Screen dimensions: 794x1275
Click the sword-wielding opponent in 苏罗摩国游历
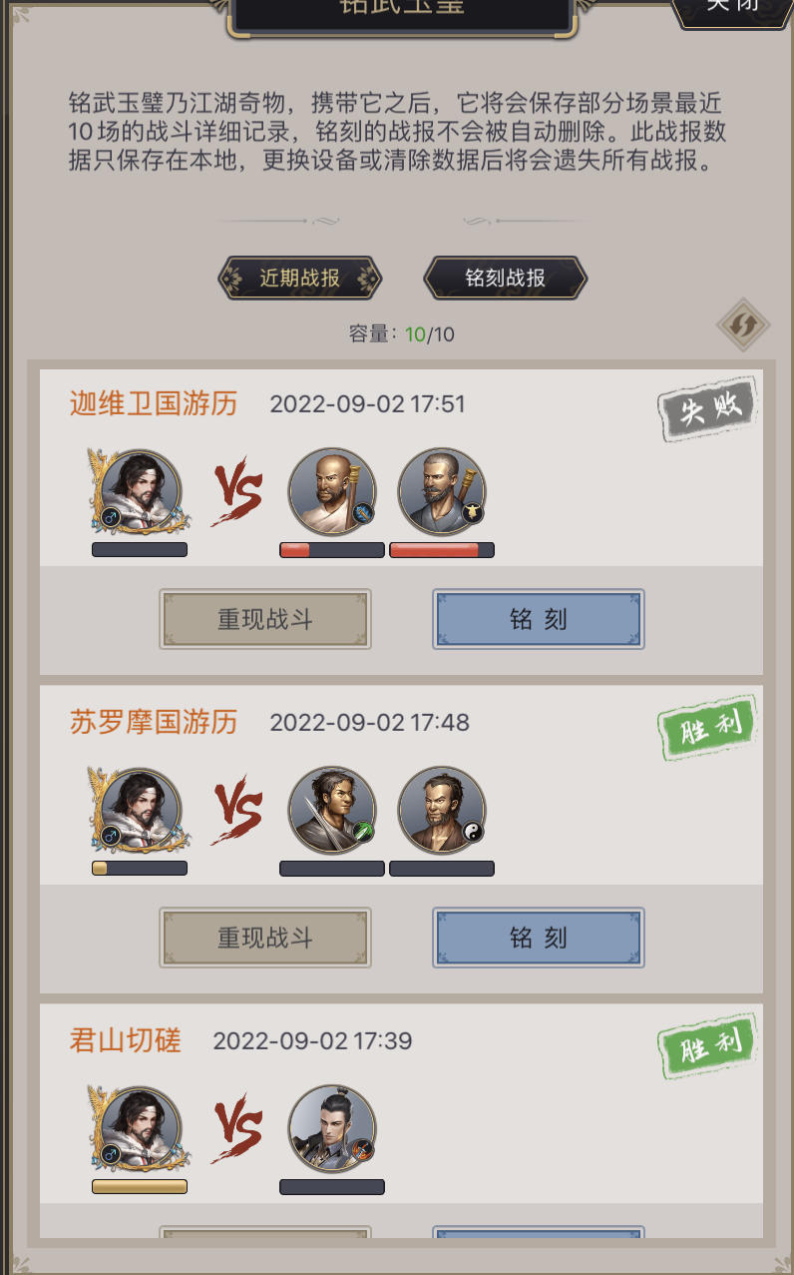tap(332, 811)
